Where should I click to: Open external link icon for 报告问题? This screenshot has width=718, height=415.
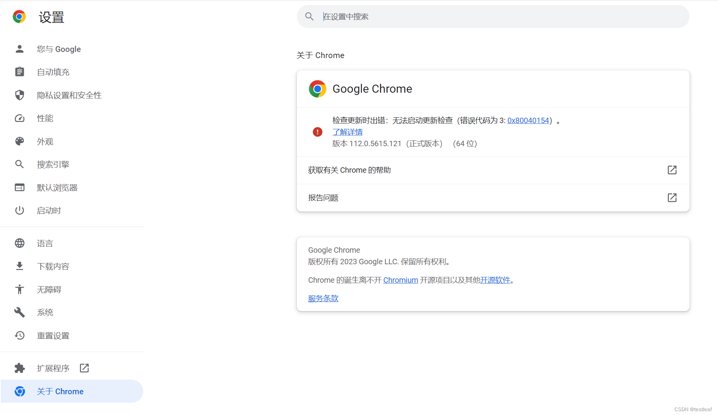pyautogui.click(x=672, y=198)
